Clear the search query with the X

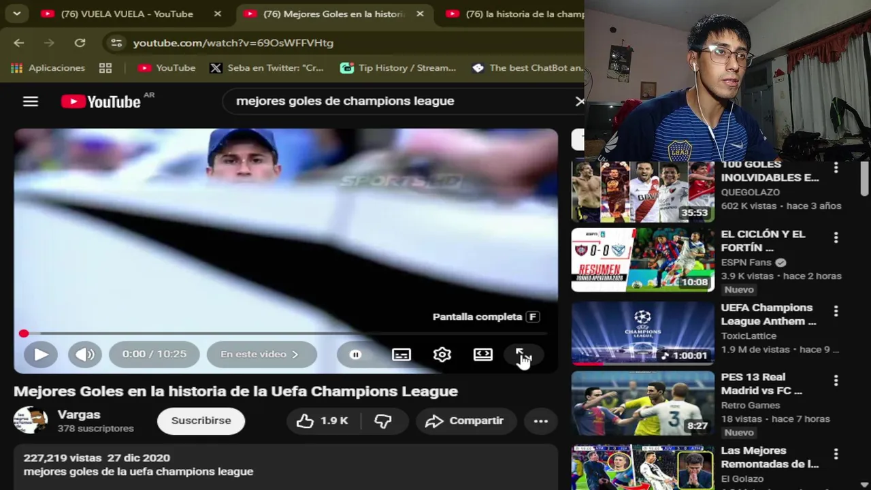[x=579, y=101]
